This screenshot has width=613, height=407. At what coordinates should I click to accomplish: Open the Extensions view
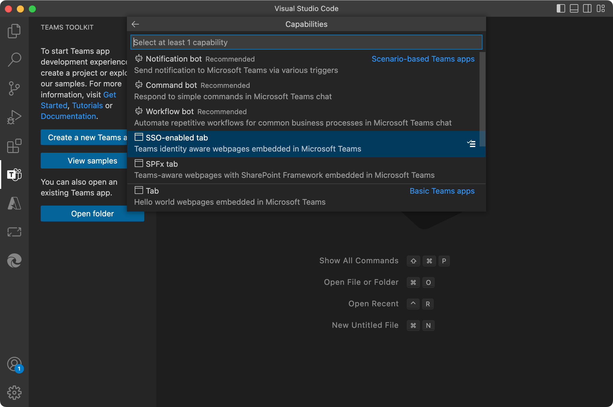(14, 146)
